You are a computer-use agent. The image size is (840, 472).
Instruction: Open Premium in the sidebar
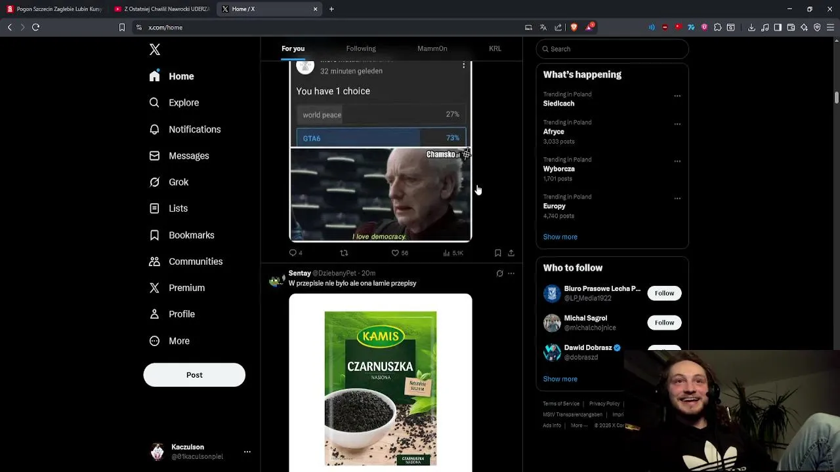tap(177, 288)
